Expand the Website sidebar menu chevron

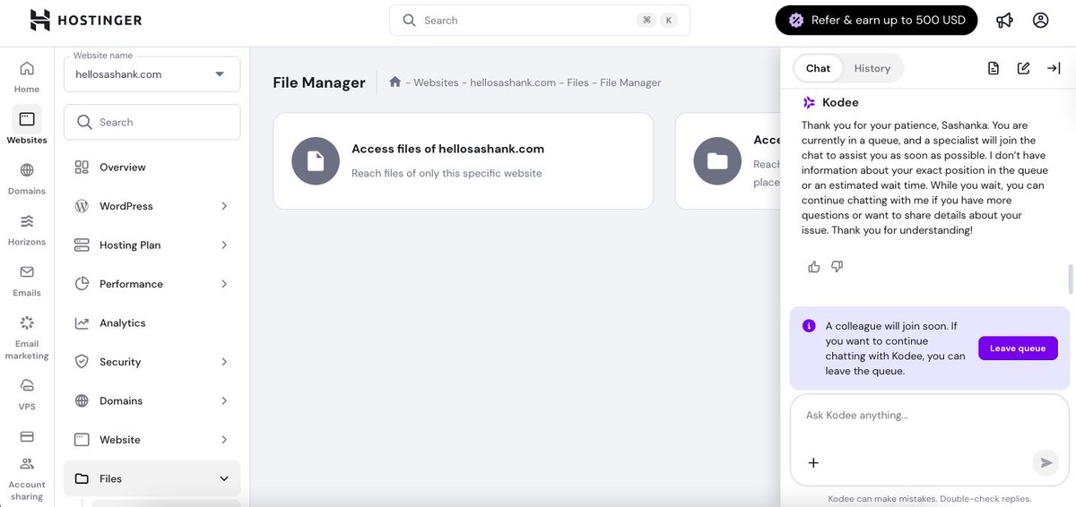click(x=224, y=440)
